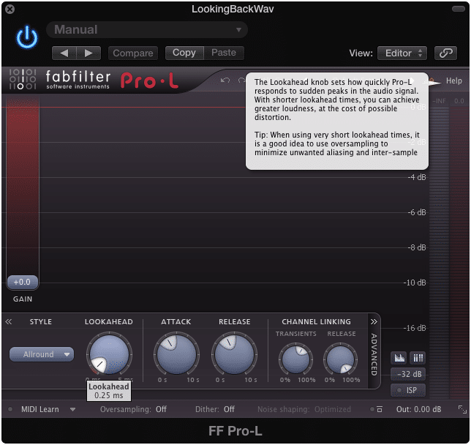Open the Help menu
Screen dimensions: 471x445
pyautogui.click(x=453, y=81)
